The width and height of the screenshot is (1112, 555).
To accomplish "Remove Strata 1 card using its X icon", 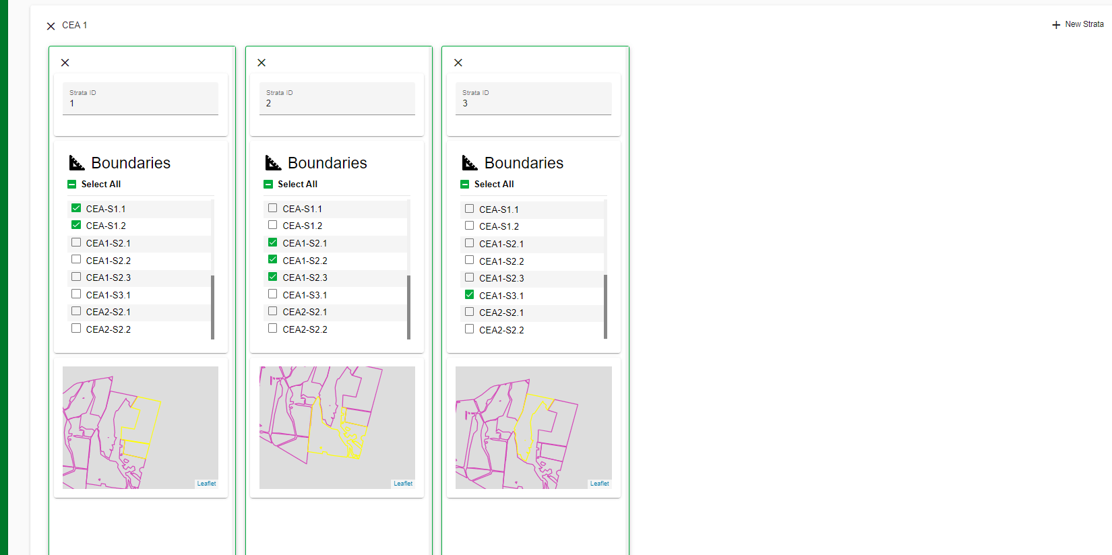I will point(65,63).
